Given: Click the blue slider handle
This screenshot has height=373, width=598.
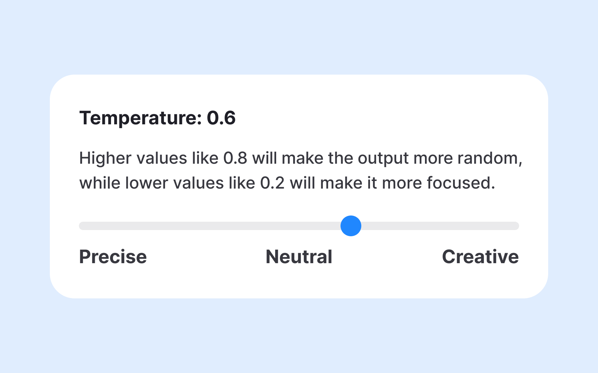Looking at the screenshot, I should 351,226.
